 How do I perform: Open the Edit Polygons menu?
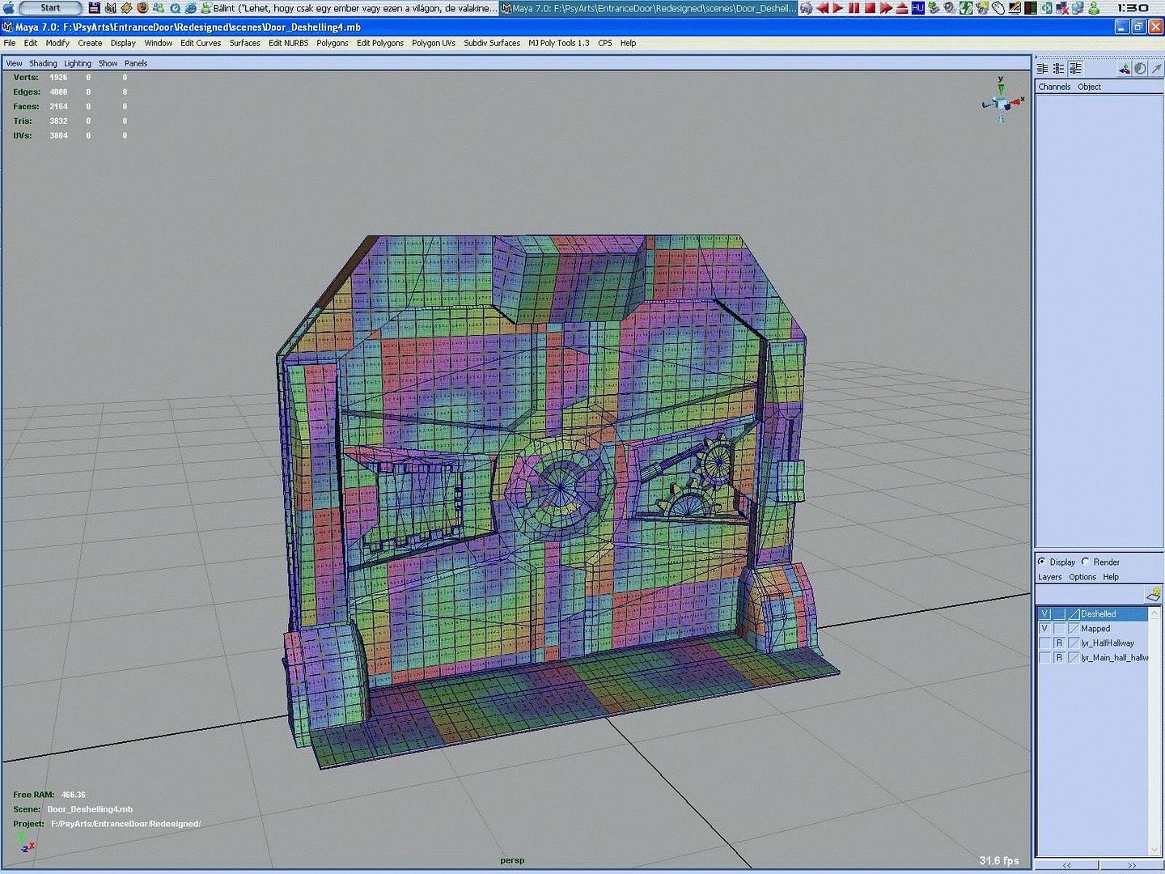point(379,43)
